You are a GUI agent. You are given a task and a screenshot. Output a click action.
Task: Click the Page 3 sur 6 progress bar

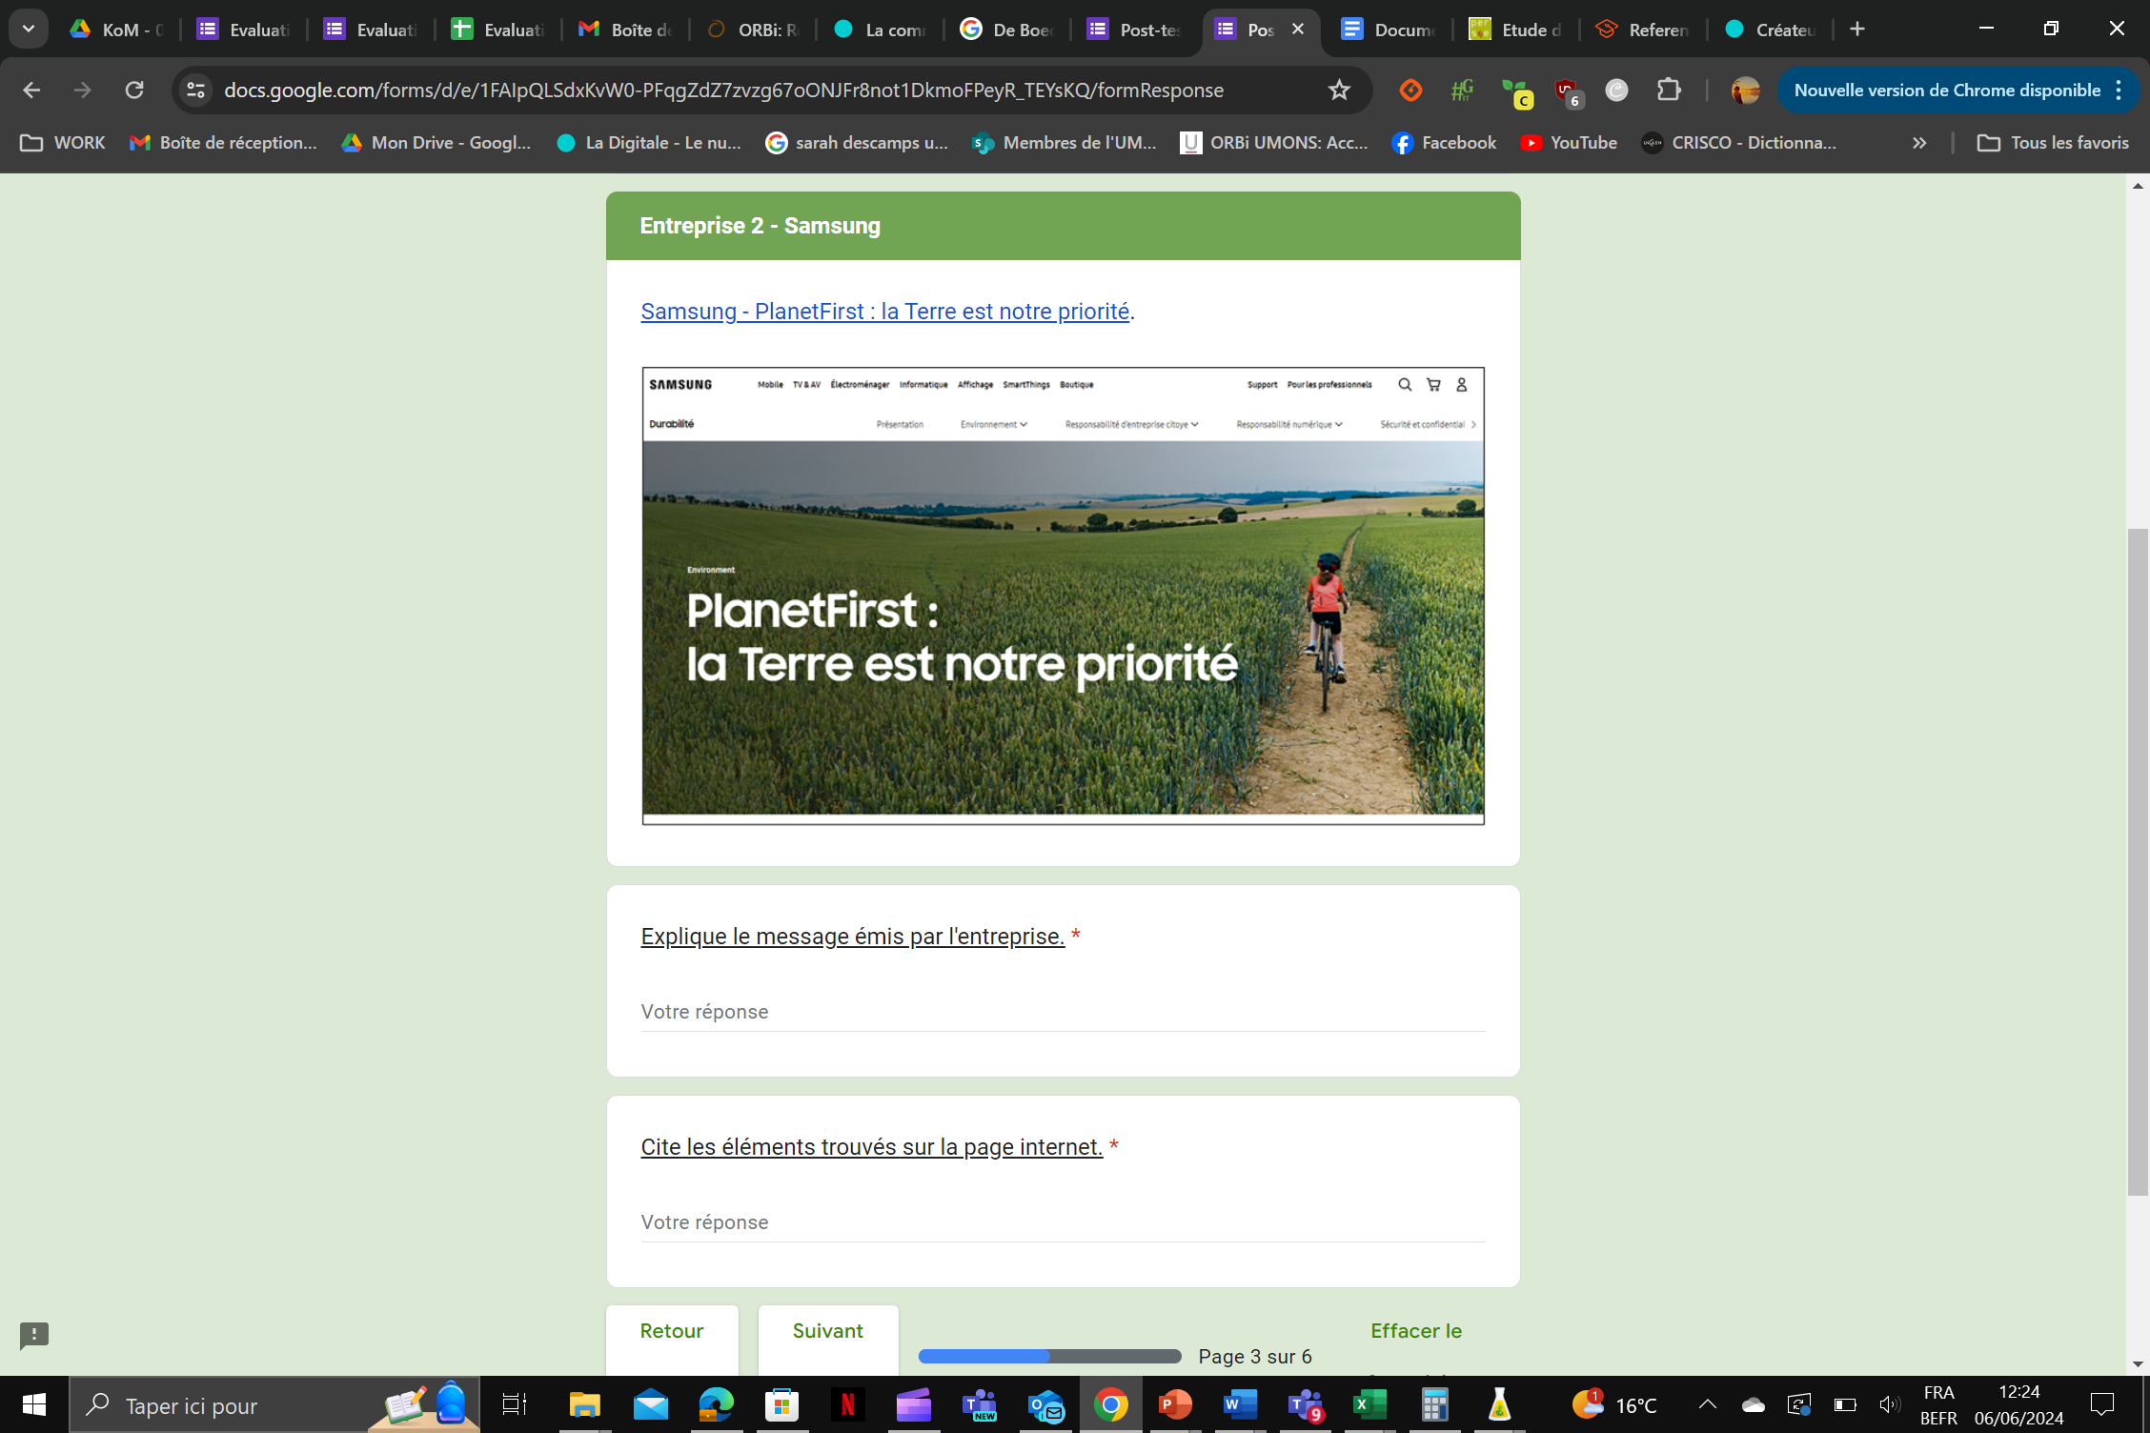click(1049, 1357)
